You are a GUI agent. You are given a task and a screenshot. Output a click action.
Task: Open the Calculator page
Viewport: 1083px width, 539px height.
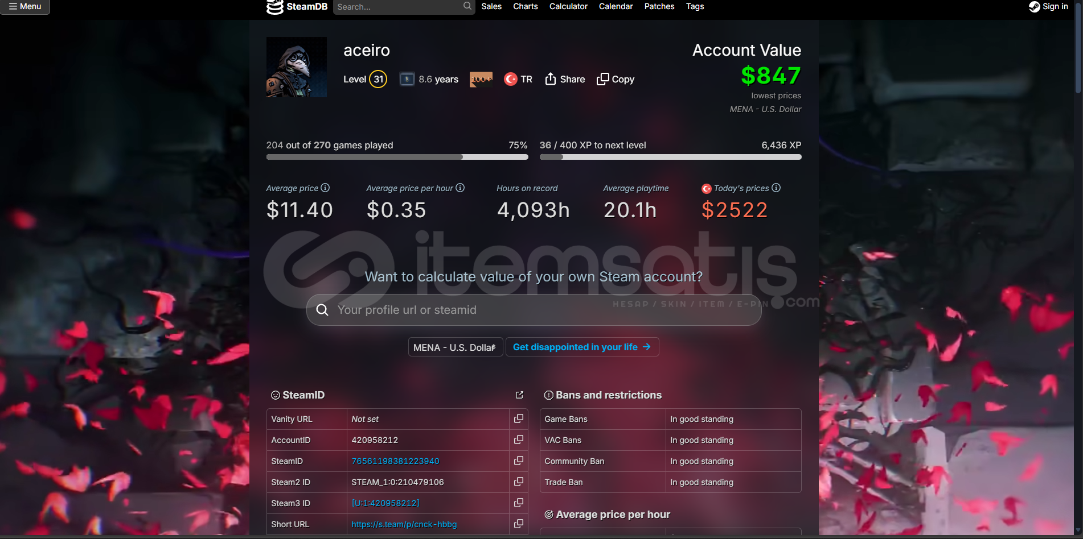tap(568, 6)
